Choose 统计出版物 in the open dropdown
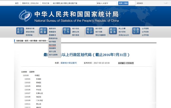This screenshot has width=171, height=108. (53, 55)
